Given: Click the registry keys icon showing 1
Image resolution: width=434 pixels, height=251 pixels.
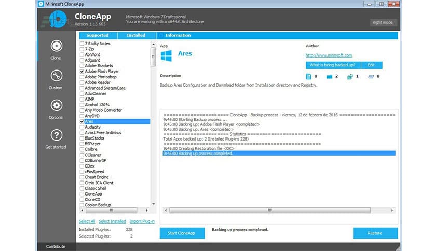Looking at the screenshot, I should click(350, 77).
